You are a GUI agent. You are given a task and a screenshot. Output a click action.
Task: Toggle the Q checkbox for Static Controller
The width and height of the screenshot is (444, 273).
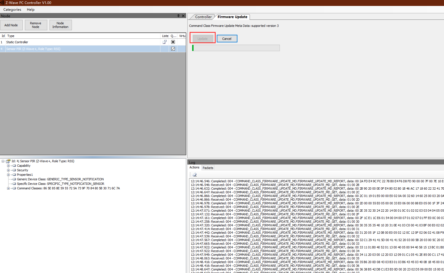(x=173, y=42)
